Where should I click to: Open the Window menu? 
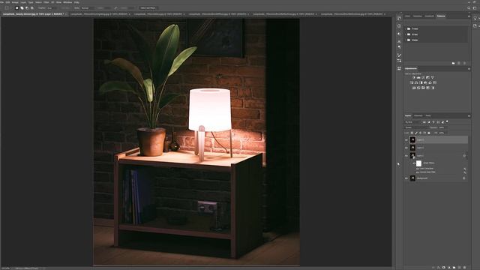click(67, 2)
